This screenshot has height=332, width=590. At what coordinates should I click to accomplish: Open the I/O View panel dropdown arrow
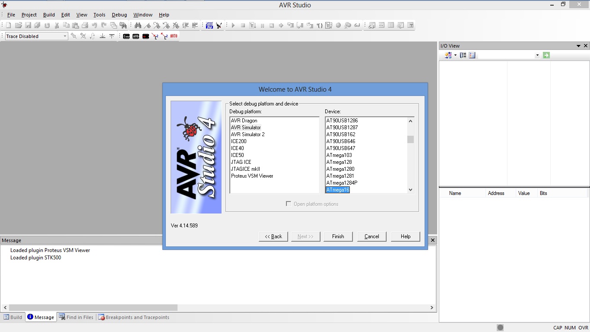point(578,45)
